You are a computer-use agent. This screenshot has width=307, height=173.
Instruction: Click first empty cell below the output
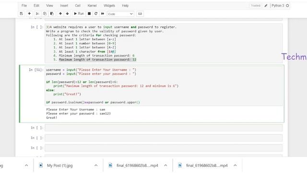(x=164, y=128)
